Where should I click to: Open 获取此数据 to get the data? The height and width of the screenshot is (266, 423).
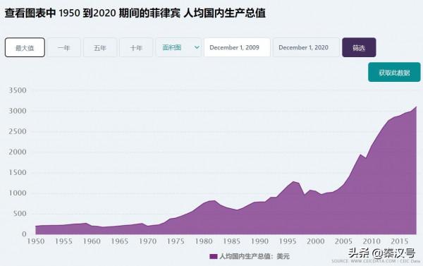pyautogui.click(x=394, y=72)
